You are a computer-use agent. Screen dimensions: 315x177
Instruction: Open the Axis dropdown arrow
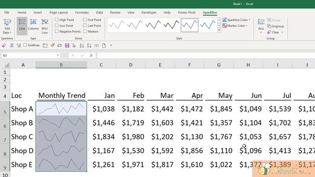(261, 32)
